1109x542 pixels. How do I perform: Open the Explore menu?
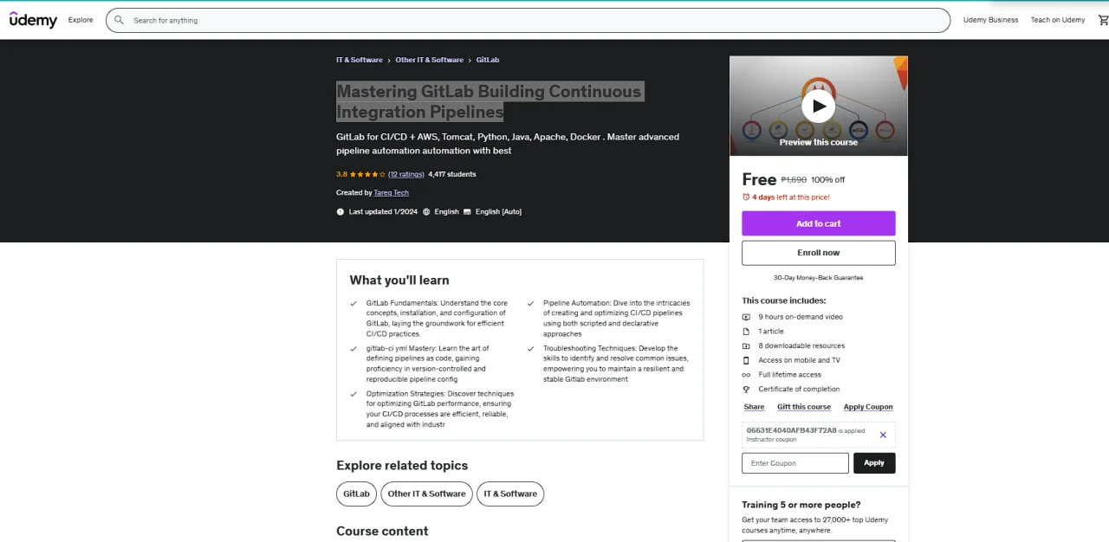point(81,20)
